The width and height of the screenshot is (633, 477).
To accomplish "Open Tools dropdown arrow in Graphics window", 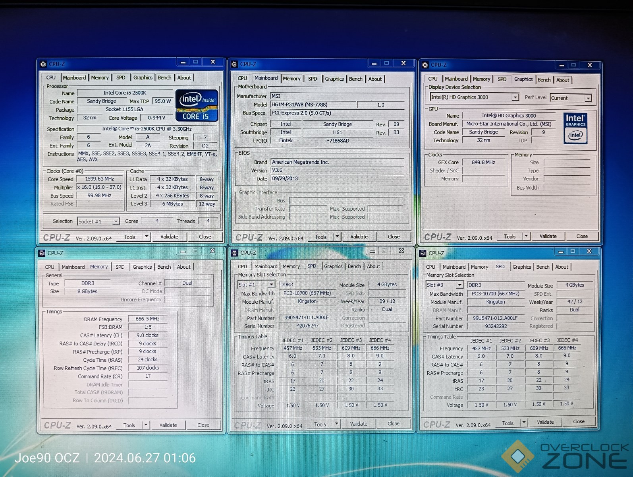I will pos(526,236).
